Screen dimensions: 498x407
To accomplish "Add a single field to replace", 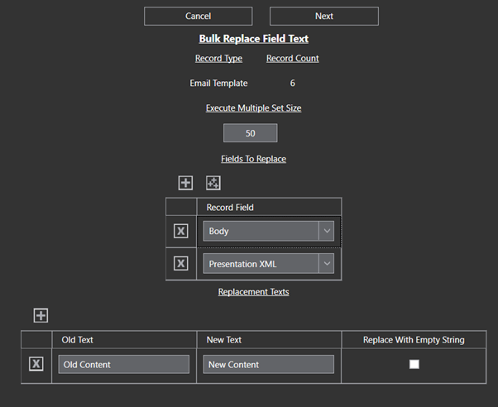I will (185, 183).
